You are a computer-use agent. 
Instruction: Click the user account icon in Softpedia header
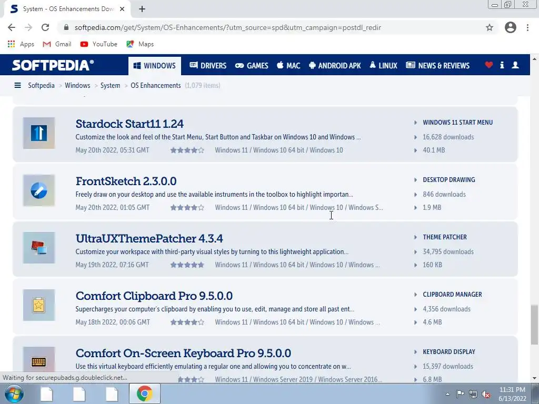click(515, 65)
